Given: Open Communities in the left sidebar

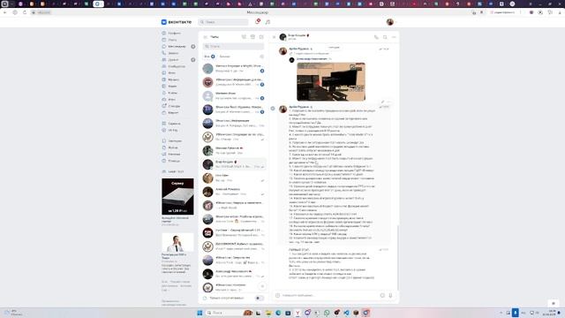Looking at the screenshot, I should pyautogui.click(x=174, y=66).
